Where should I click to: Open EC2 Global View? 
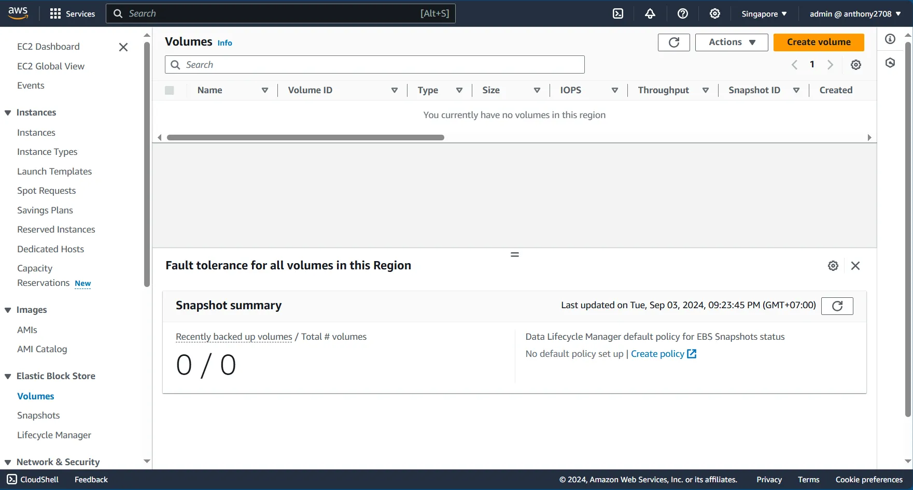(x=51, y=66)
